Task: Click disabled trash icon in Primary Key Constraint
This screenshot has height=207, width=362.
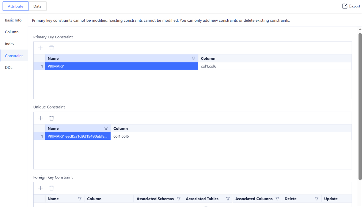Action: pyautogui.click(x=51, y=48)
